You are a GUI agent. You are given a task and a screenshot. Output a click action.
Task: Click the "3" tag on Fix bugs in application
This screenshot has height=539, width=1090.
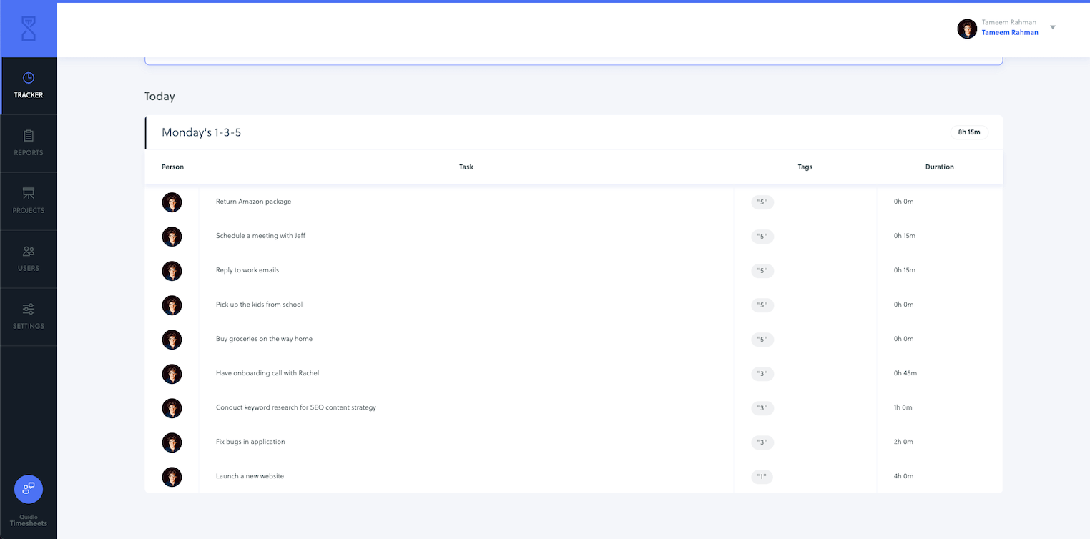pyautogui.click(x=762, y=442)
